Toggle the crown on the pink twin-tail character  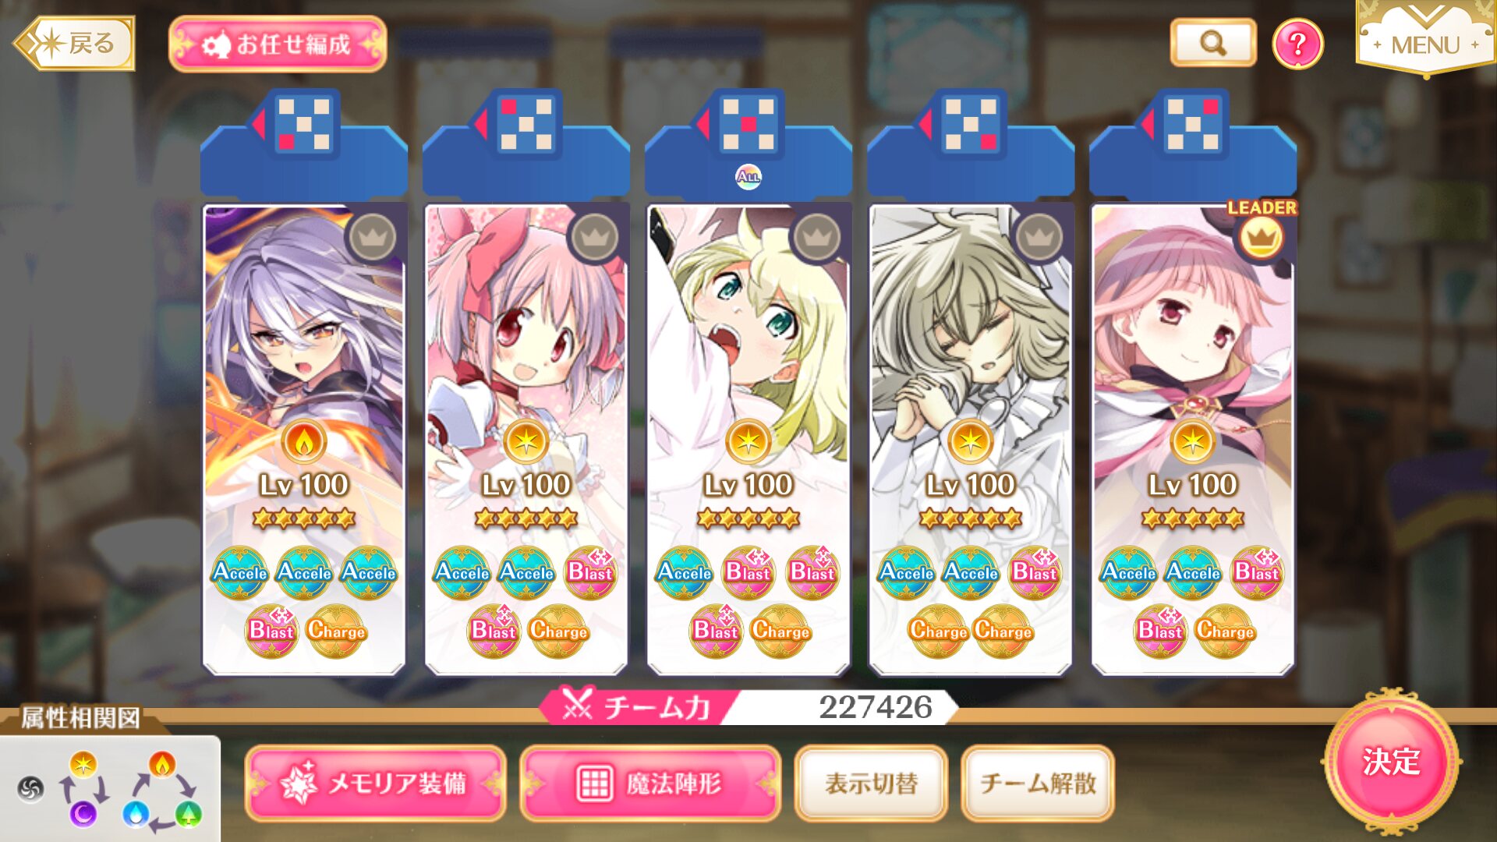(594, 237)
